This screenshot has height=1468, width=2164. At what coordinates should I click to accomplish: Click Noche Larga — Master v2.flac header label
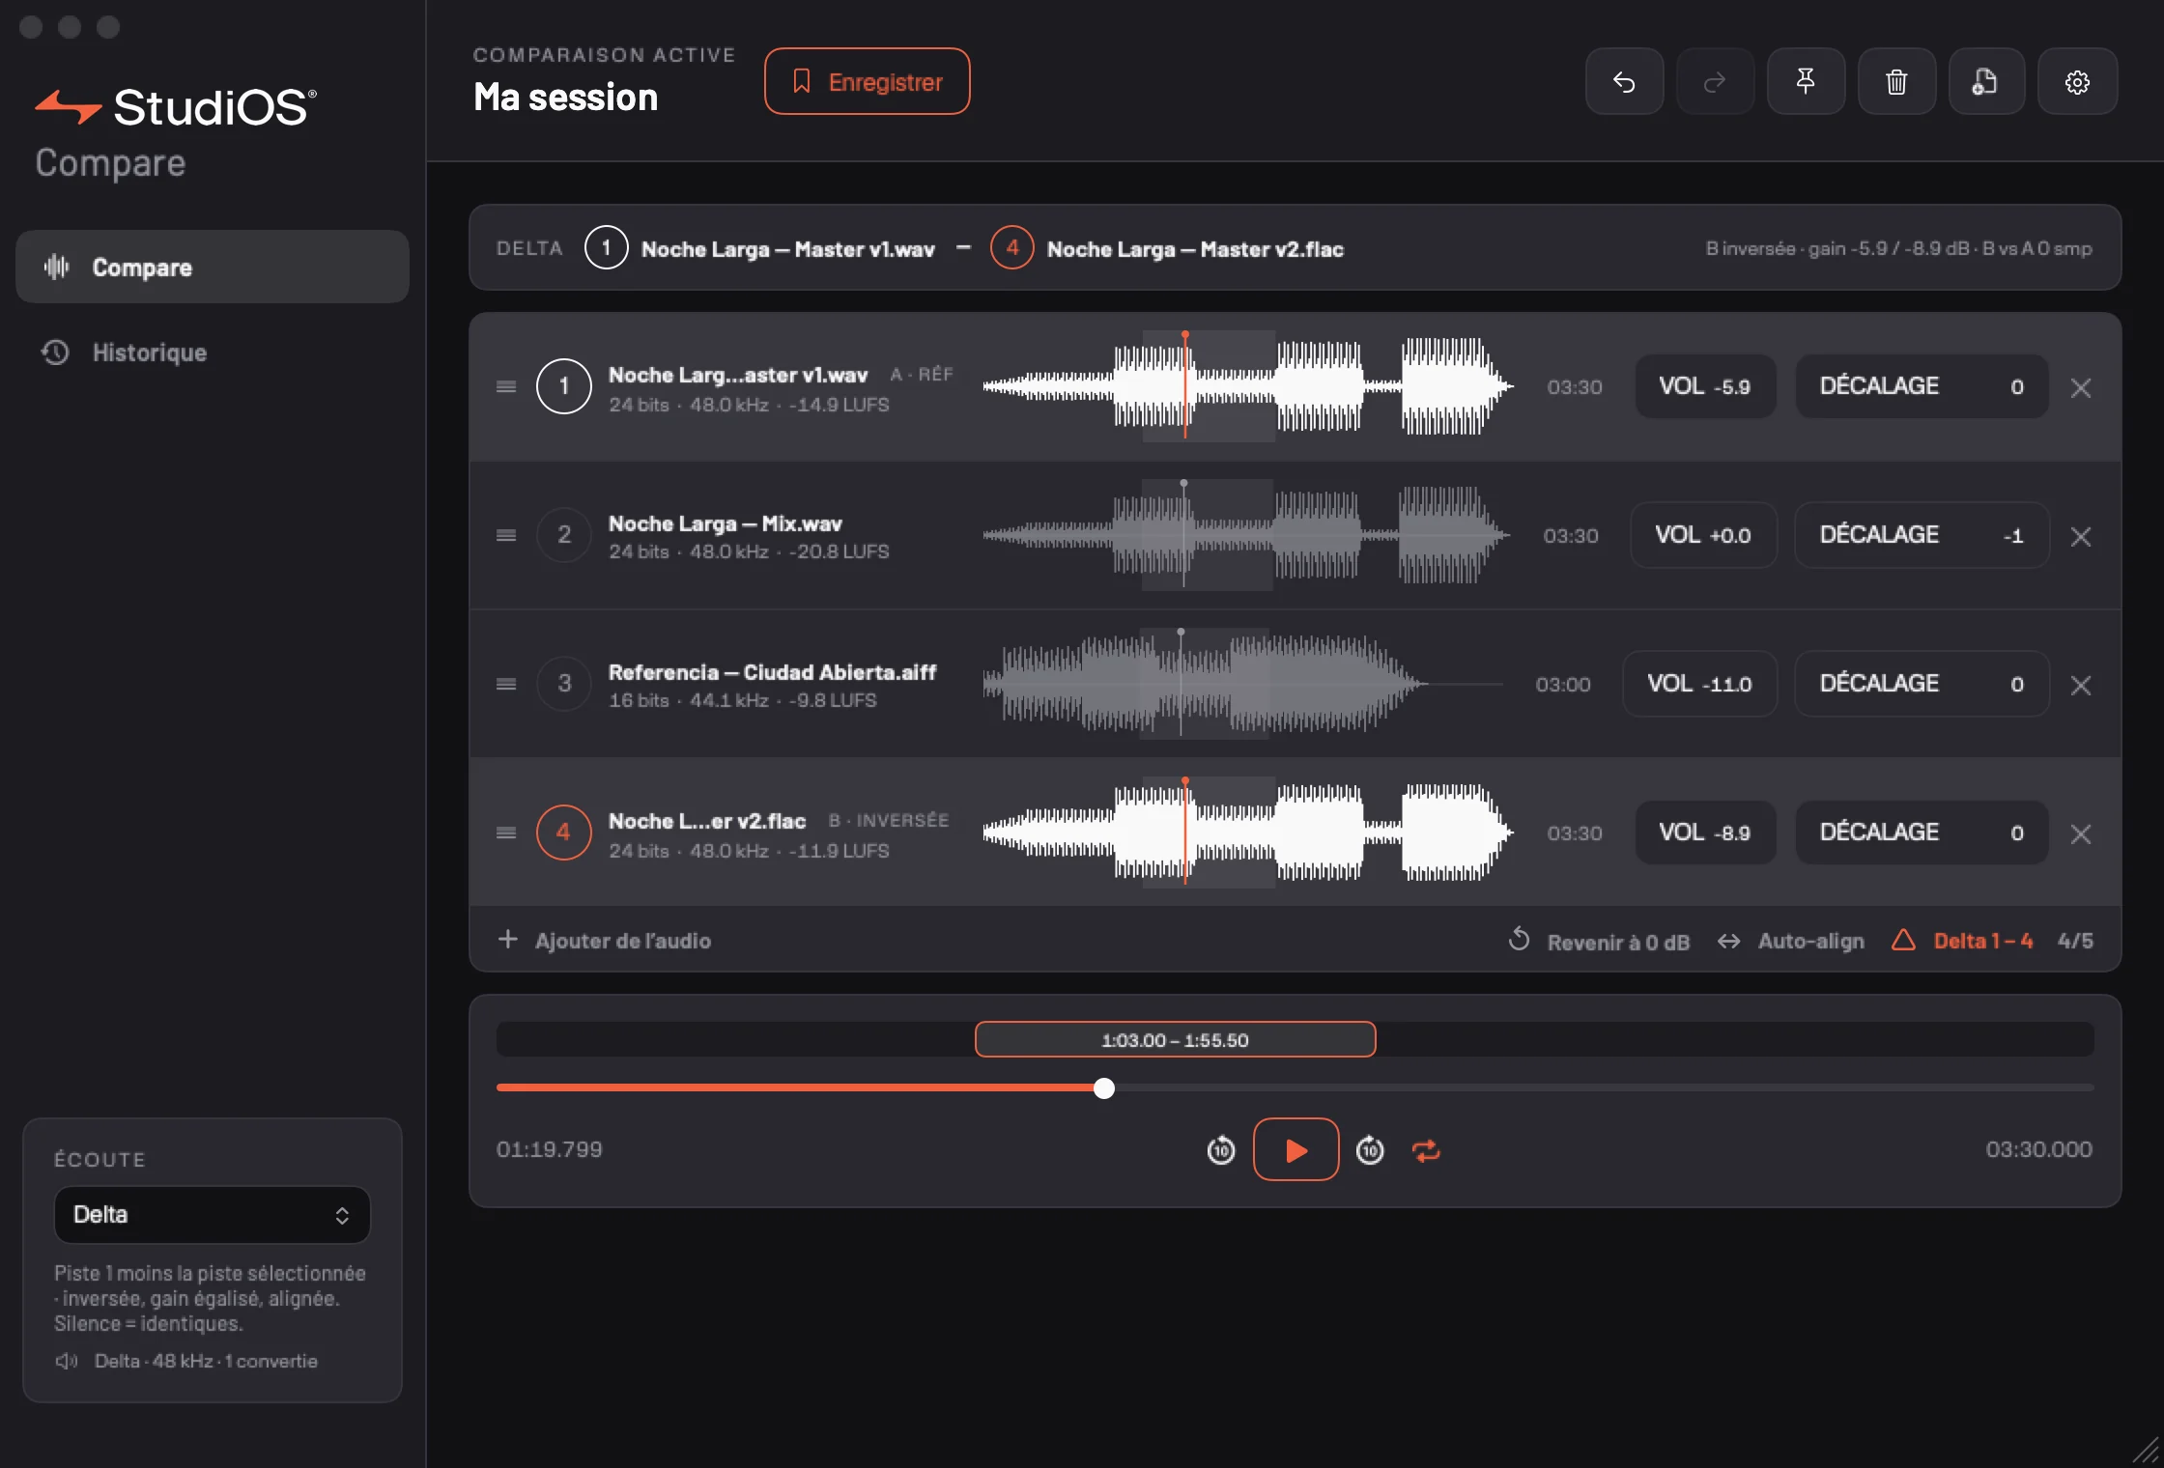tap(1195, 249)
